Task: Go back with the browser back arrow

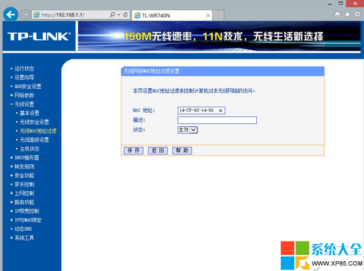Action: [x=10, y=15]
